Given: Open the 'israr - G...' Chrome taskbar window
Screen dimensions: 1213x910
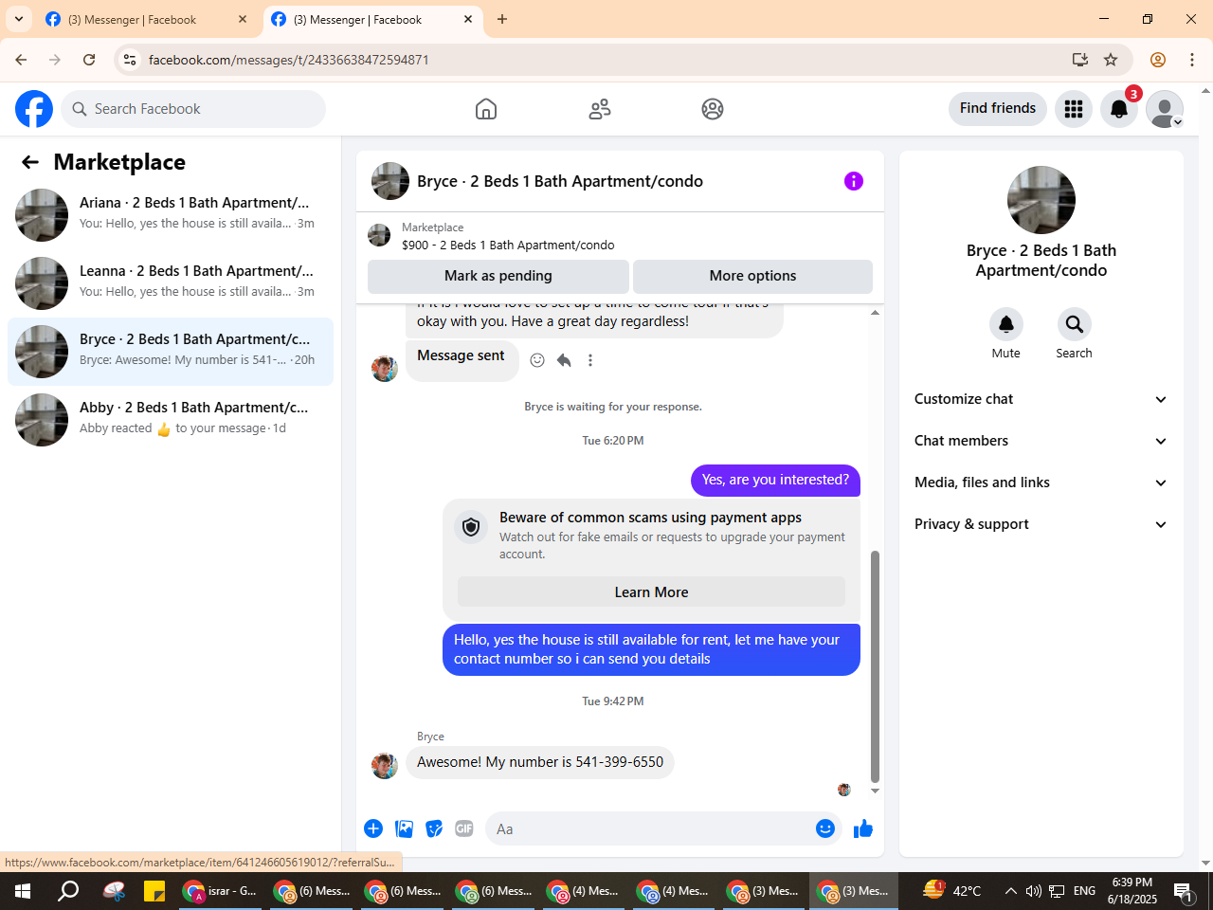Looking at the screenshot, I should 220,891.
